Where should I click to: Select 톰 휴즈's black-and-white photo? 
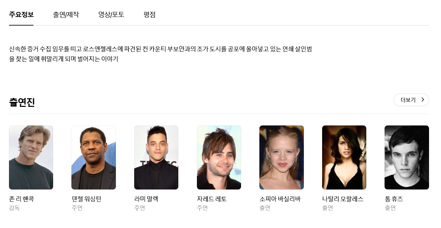(x=407, y=157)
